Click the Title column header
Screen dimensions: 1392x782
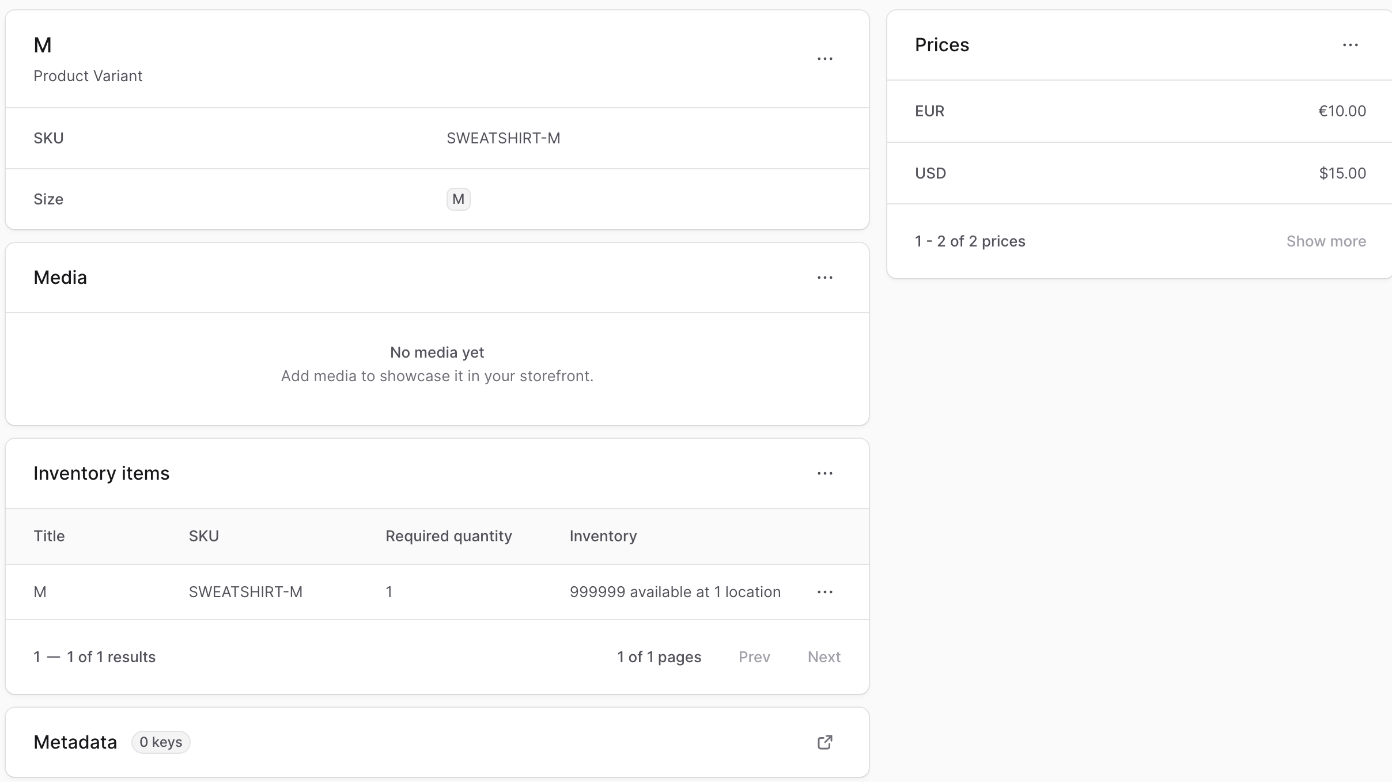[49, 536]
